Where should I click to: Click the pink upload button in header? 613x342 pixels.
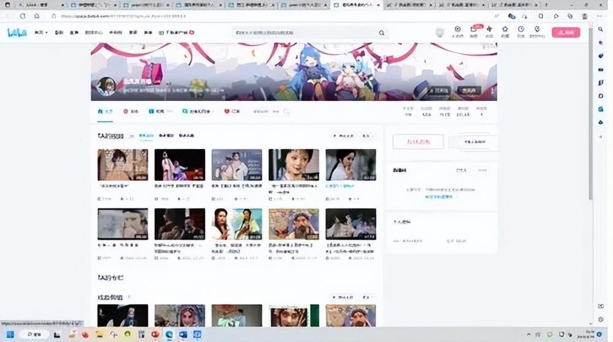pos(565,32)
